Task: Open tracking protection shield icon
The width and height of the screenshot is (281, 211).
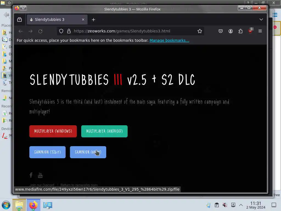Action: tap(61, 31)
